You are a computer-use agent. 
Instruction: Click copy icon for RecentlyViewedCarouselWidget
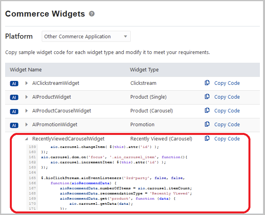tap(207, 138)
